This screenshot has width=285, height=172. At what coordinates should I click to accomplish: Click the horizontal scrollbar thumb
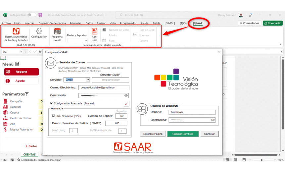(256, 155)
